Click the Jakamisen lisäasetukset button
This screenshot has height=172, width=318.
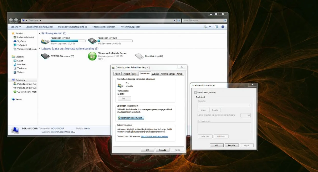coord(131,118)
